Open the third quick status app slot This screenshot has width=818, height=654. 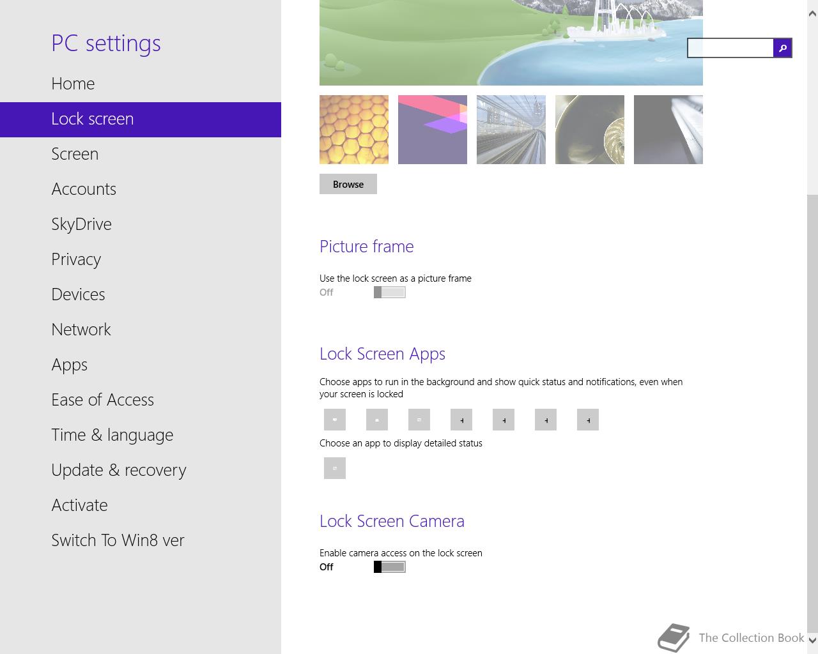point(419,420)
